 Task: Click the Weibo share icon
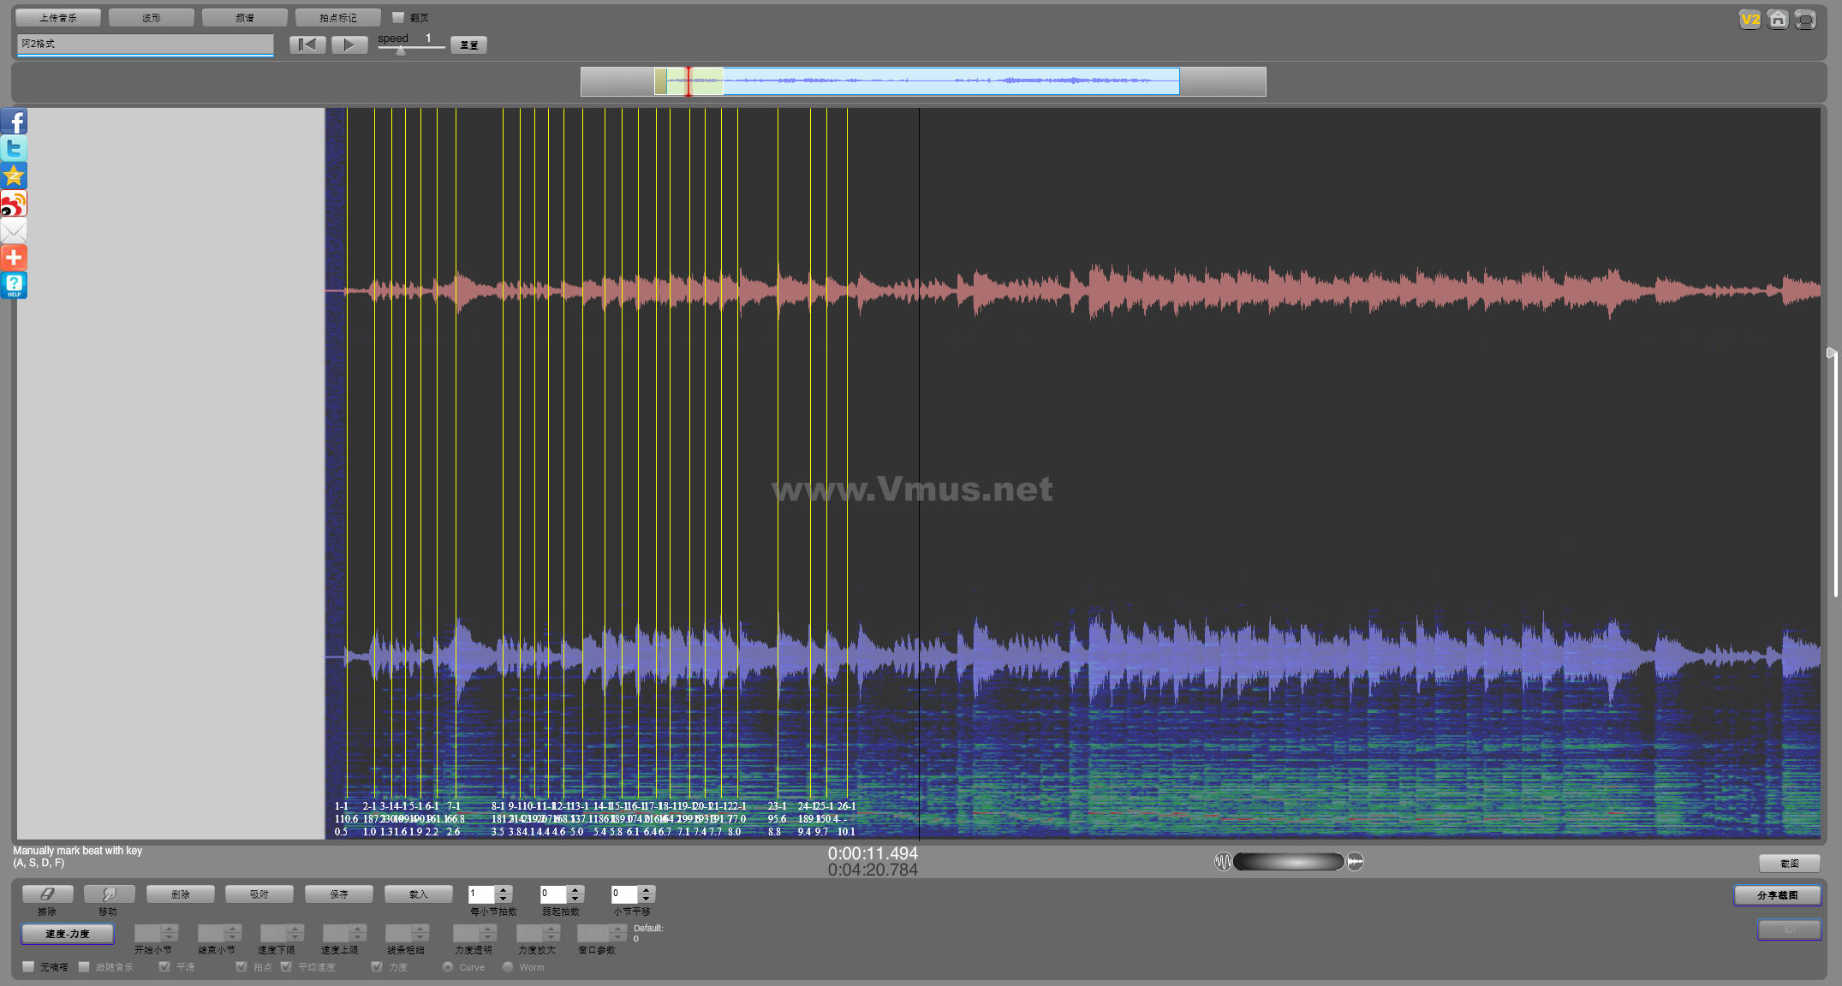pyautogui.click(x=14, y=204)
